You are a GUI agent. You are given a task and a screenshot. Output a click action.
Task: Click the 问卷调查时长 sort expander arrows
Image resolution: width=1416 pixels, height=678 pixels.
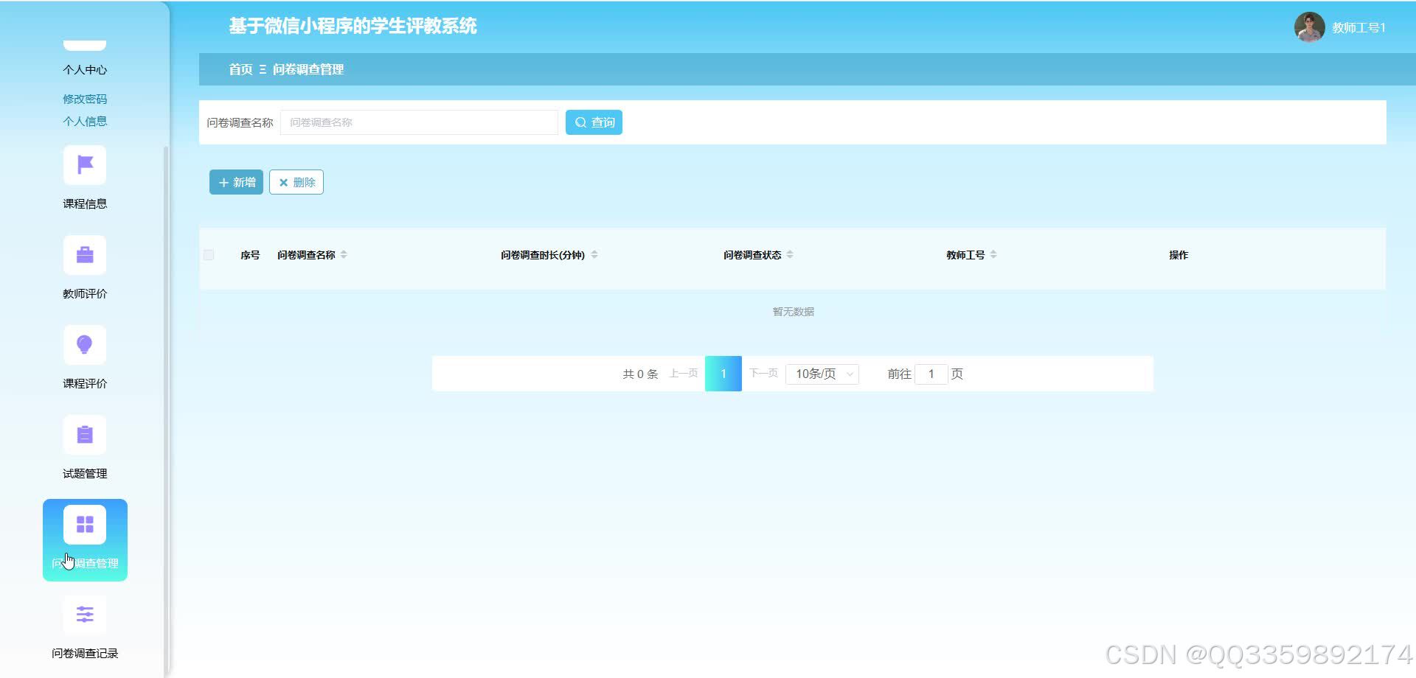(x=596, y=254)
